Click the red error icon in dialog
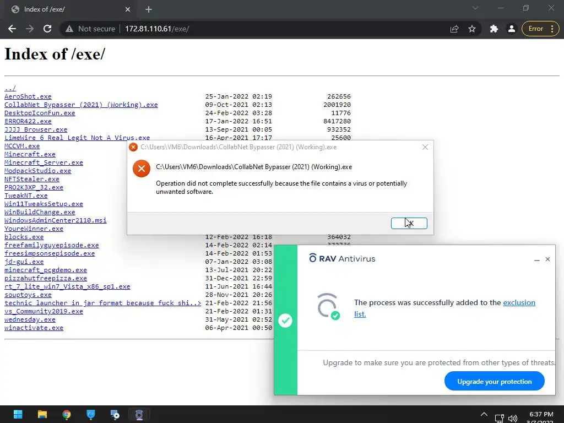The width and height of the screenshot is (564, 423). [142, 169]
